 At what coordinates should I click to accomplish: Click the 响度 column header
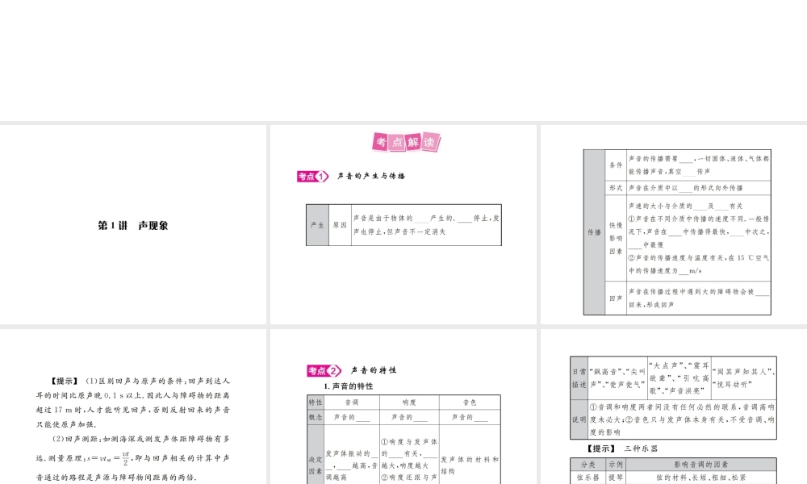tap(409, 403)
